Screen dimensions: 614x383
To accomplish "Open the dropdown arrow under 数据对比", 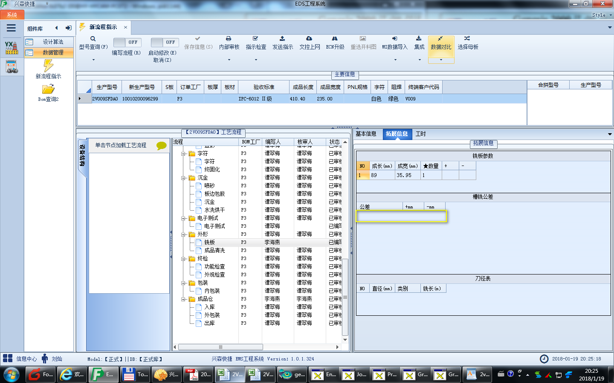I will pos(441,60).
